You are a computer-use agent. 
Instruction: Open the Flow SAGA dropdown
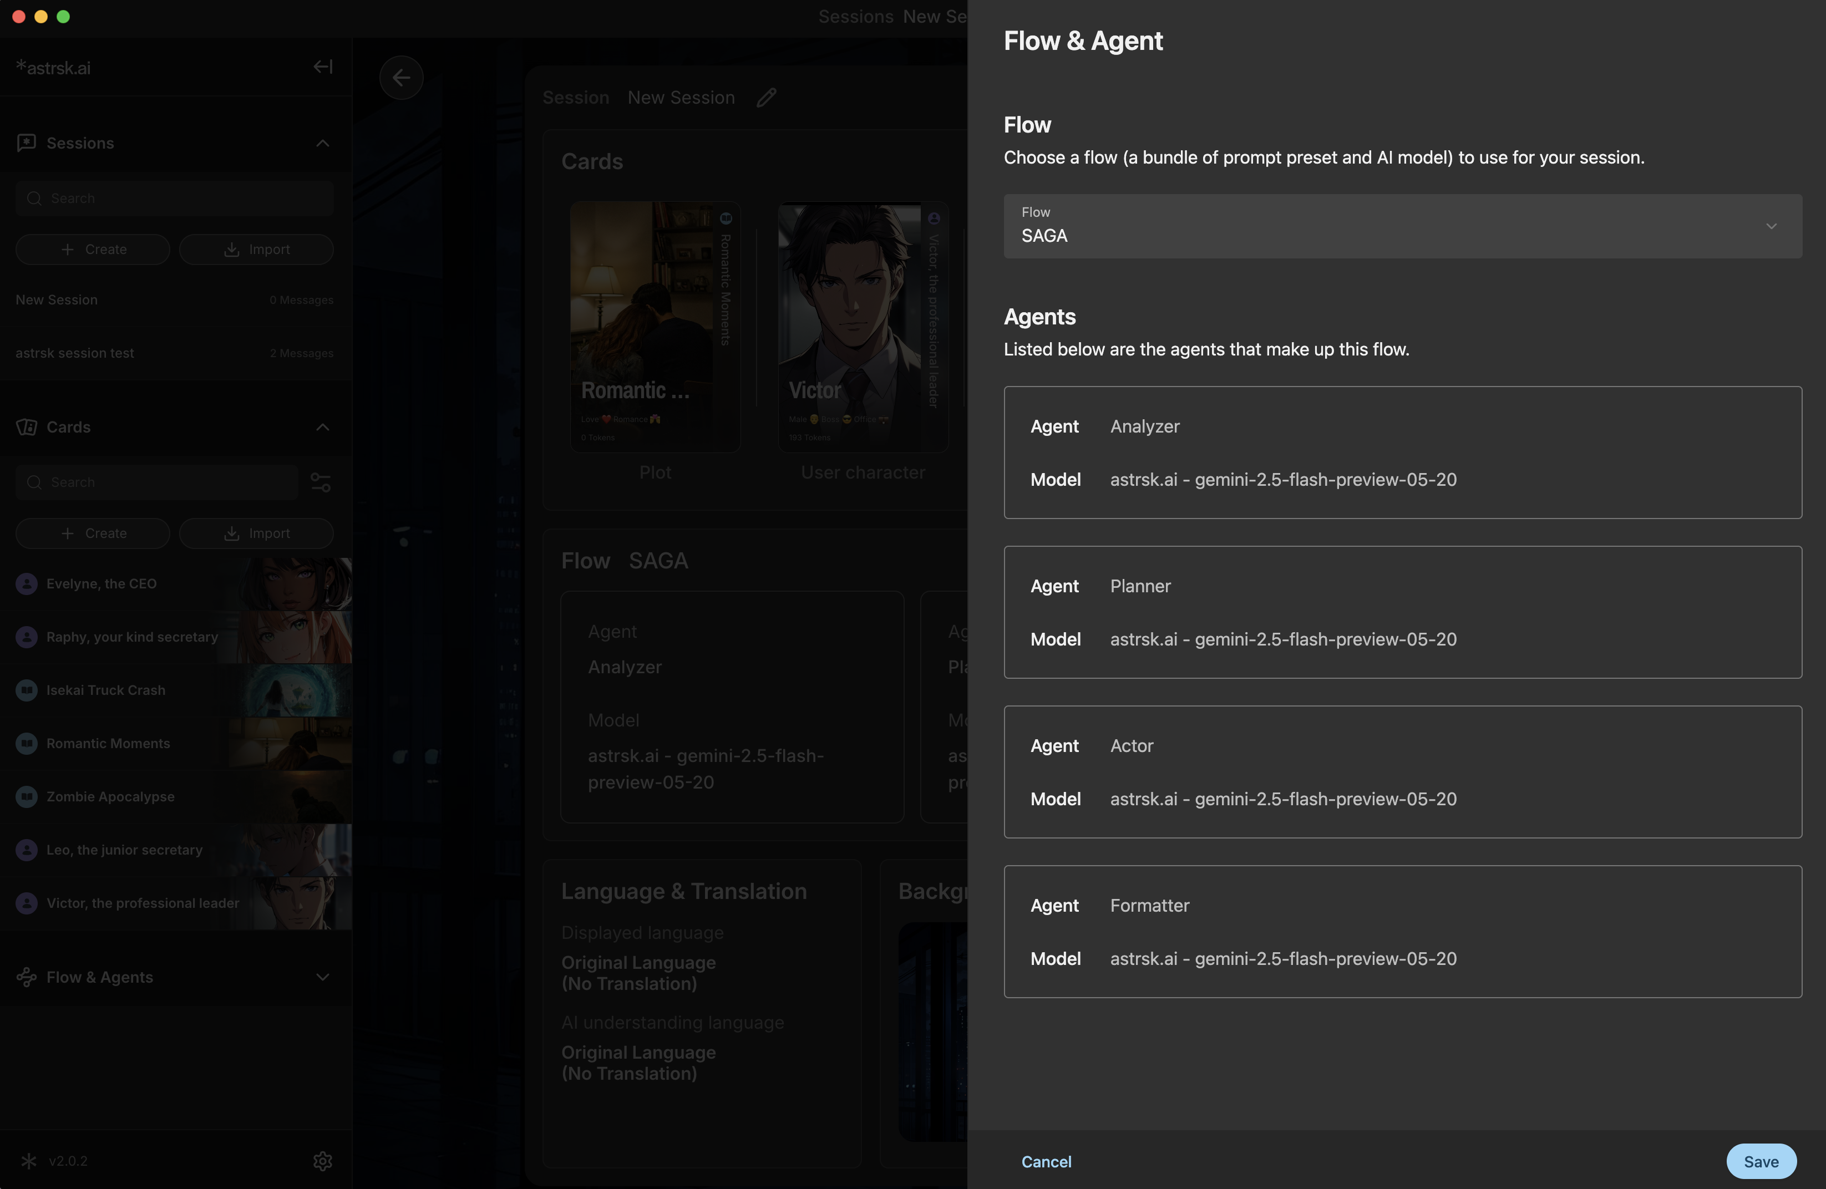[1402, 226]
